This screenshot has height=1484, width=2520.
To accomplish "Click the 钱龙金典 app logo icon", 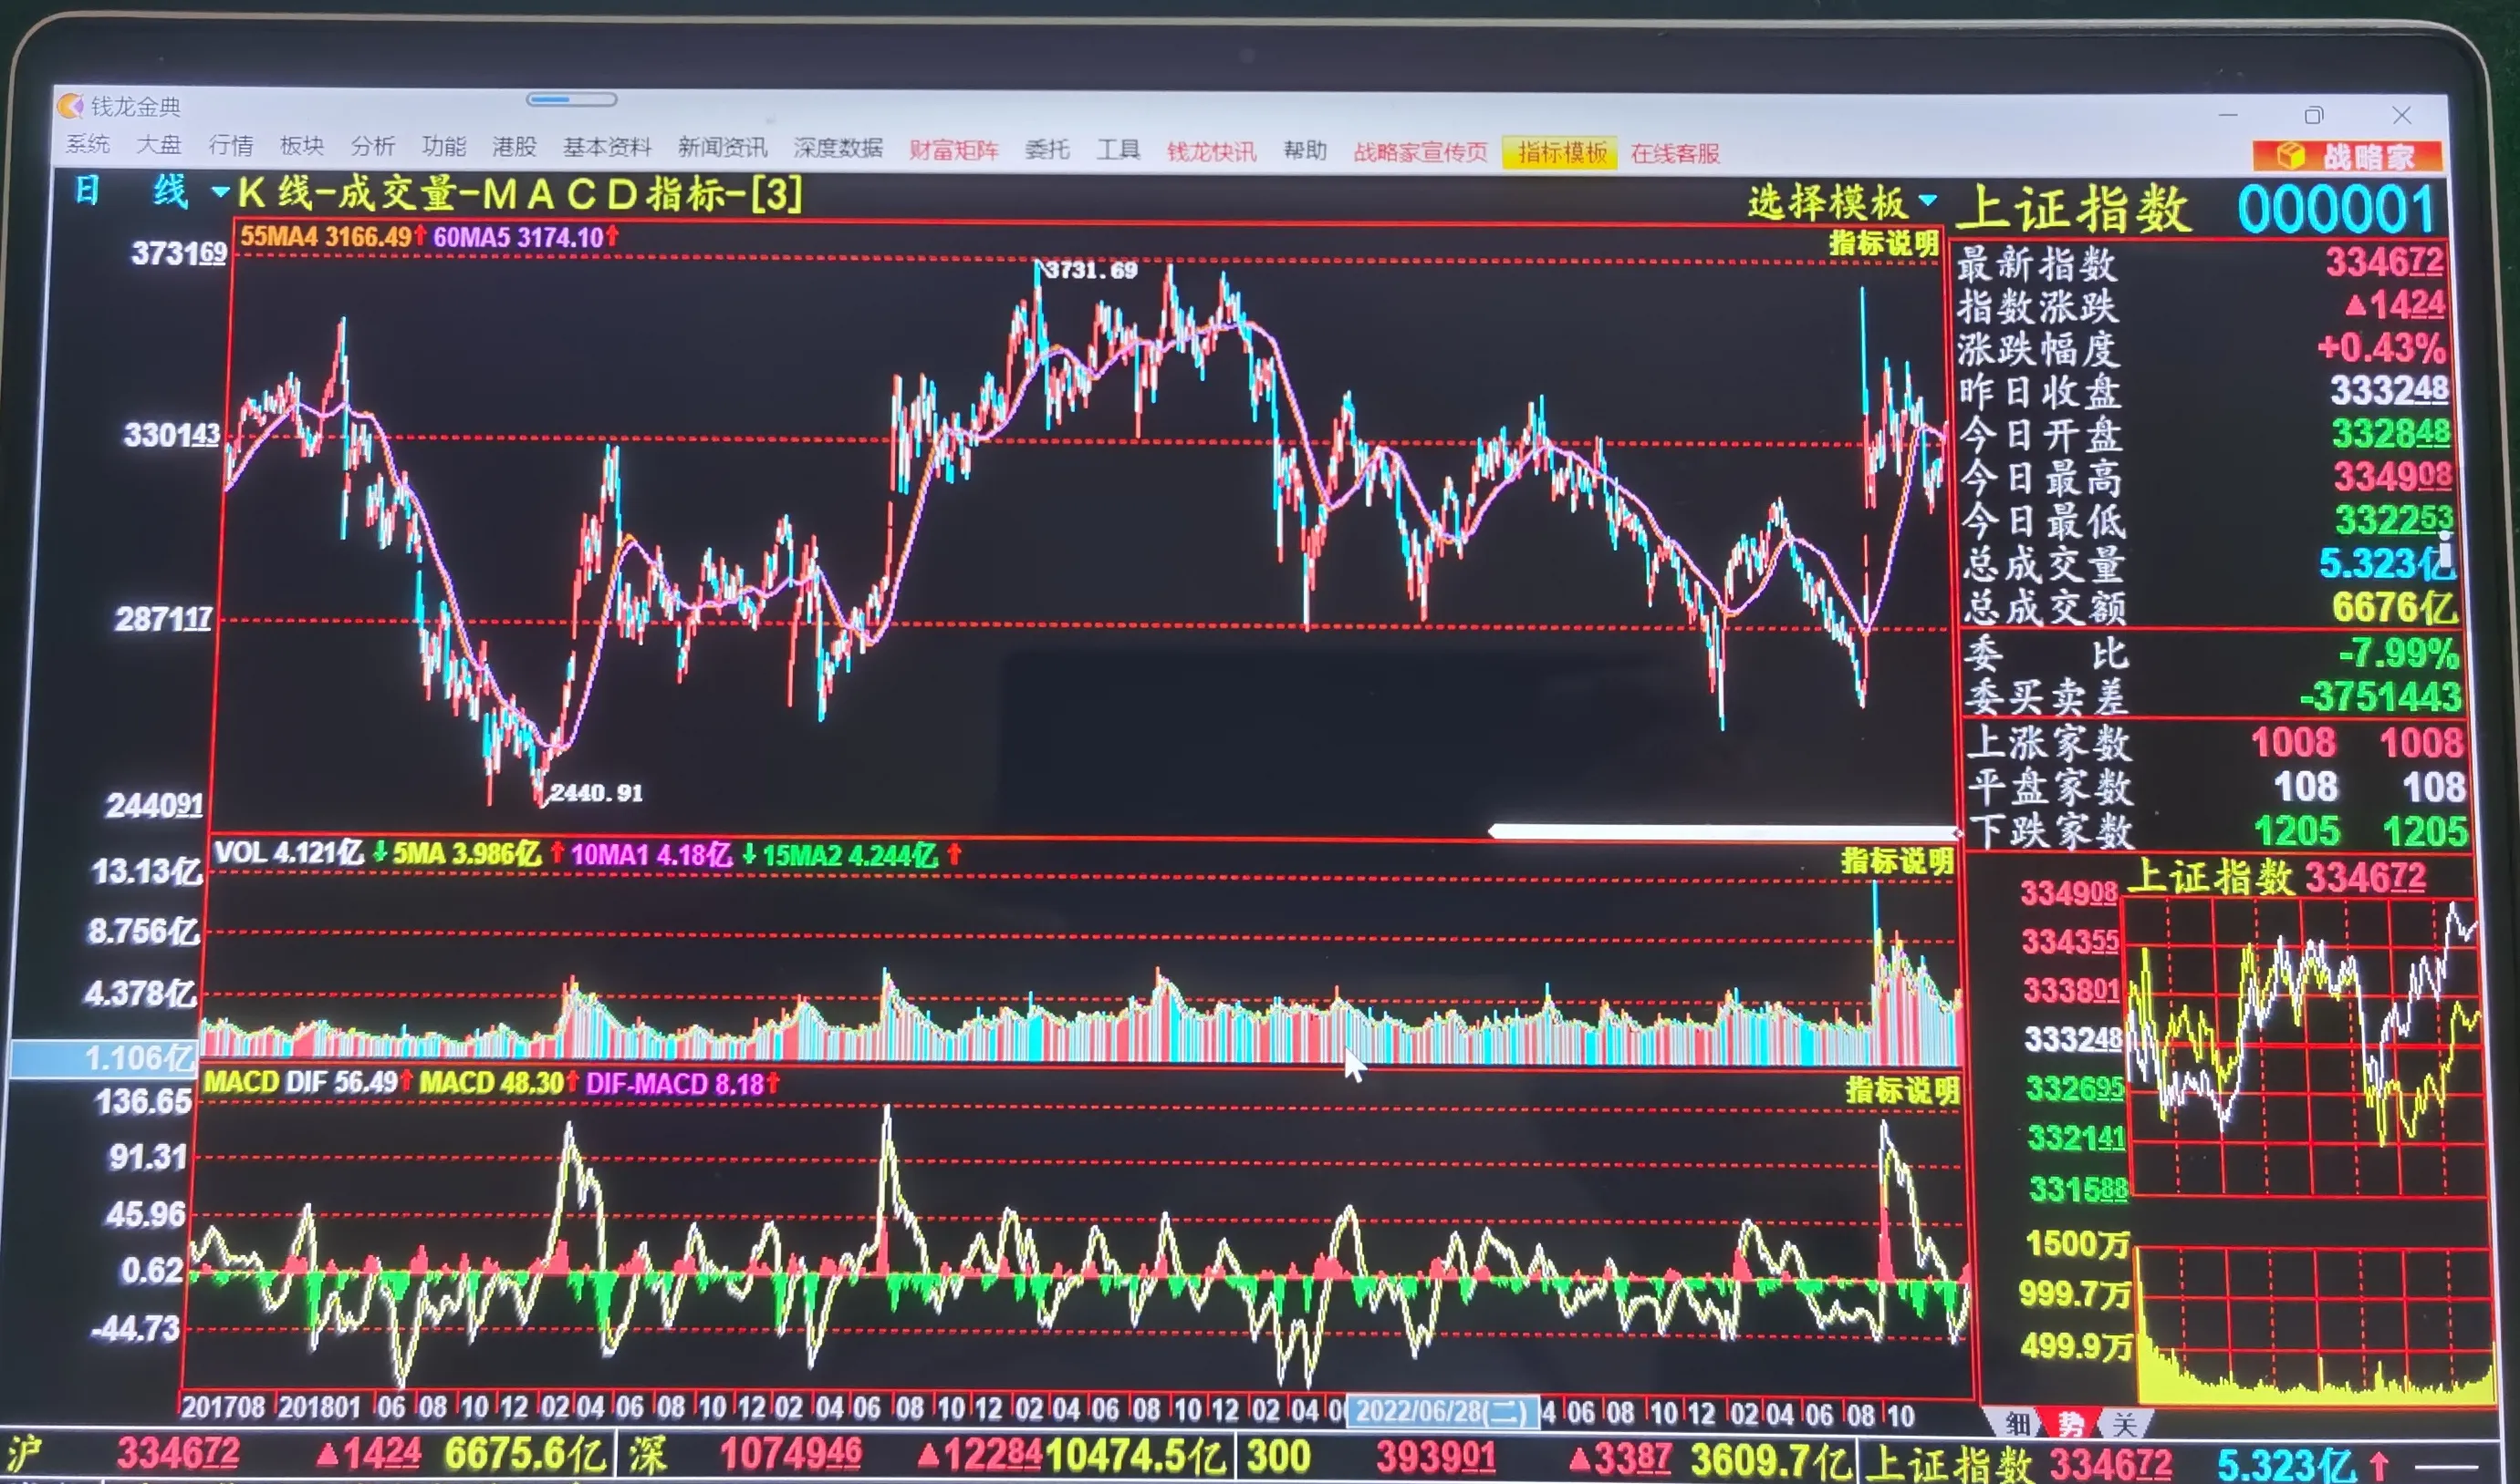I will (x=70, y=105).
